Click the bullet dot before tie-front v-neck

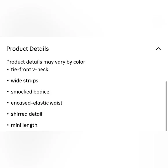coord(8,70)
